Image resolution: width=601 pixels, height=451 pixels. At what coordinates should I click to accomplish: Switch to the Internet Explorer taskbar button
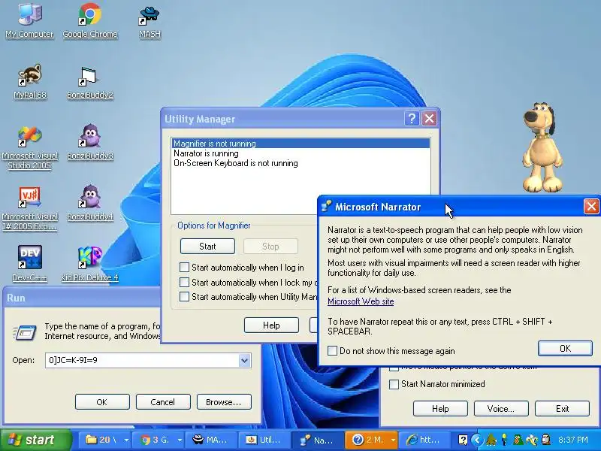coord(424,440)
